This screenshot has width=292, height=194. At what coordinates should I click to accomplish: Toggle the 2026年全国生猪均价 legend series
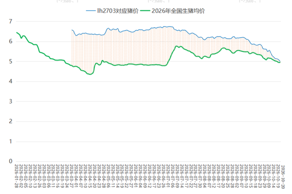(x=172, y=11)
